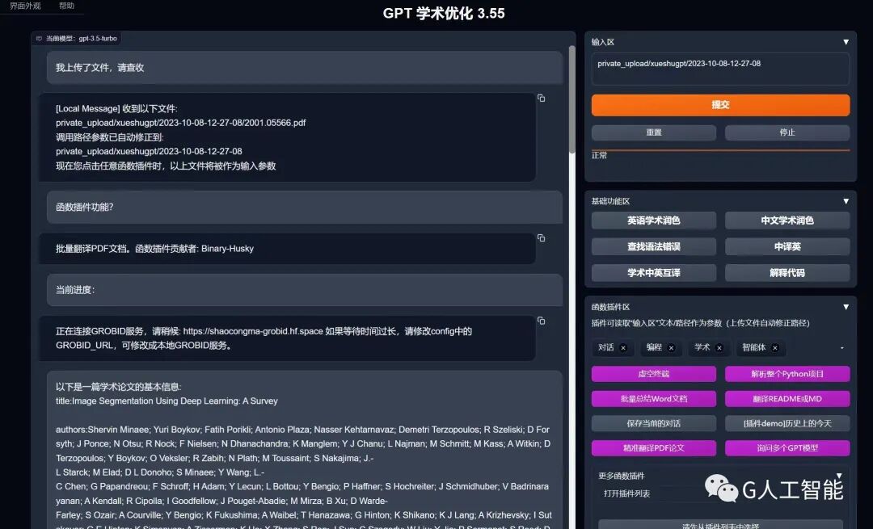
Task: Focus the input box with private_upload path
Action: click(720, 69)
